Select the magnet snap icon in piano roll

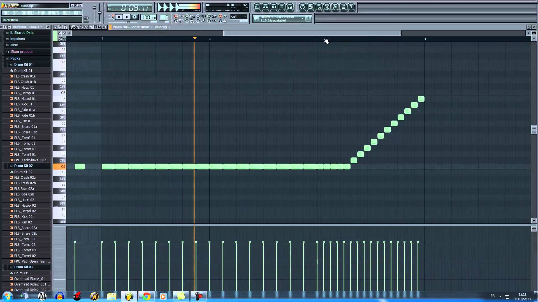(65, 27)
